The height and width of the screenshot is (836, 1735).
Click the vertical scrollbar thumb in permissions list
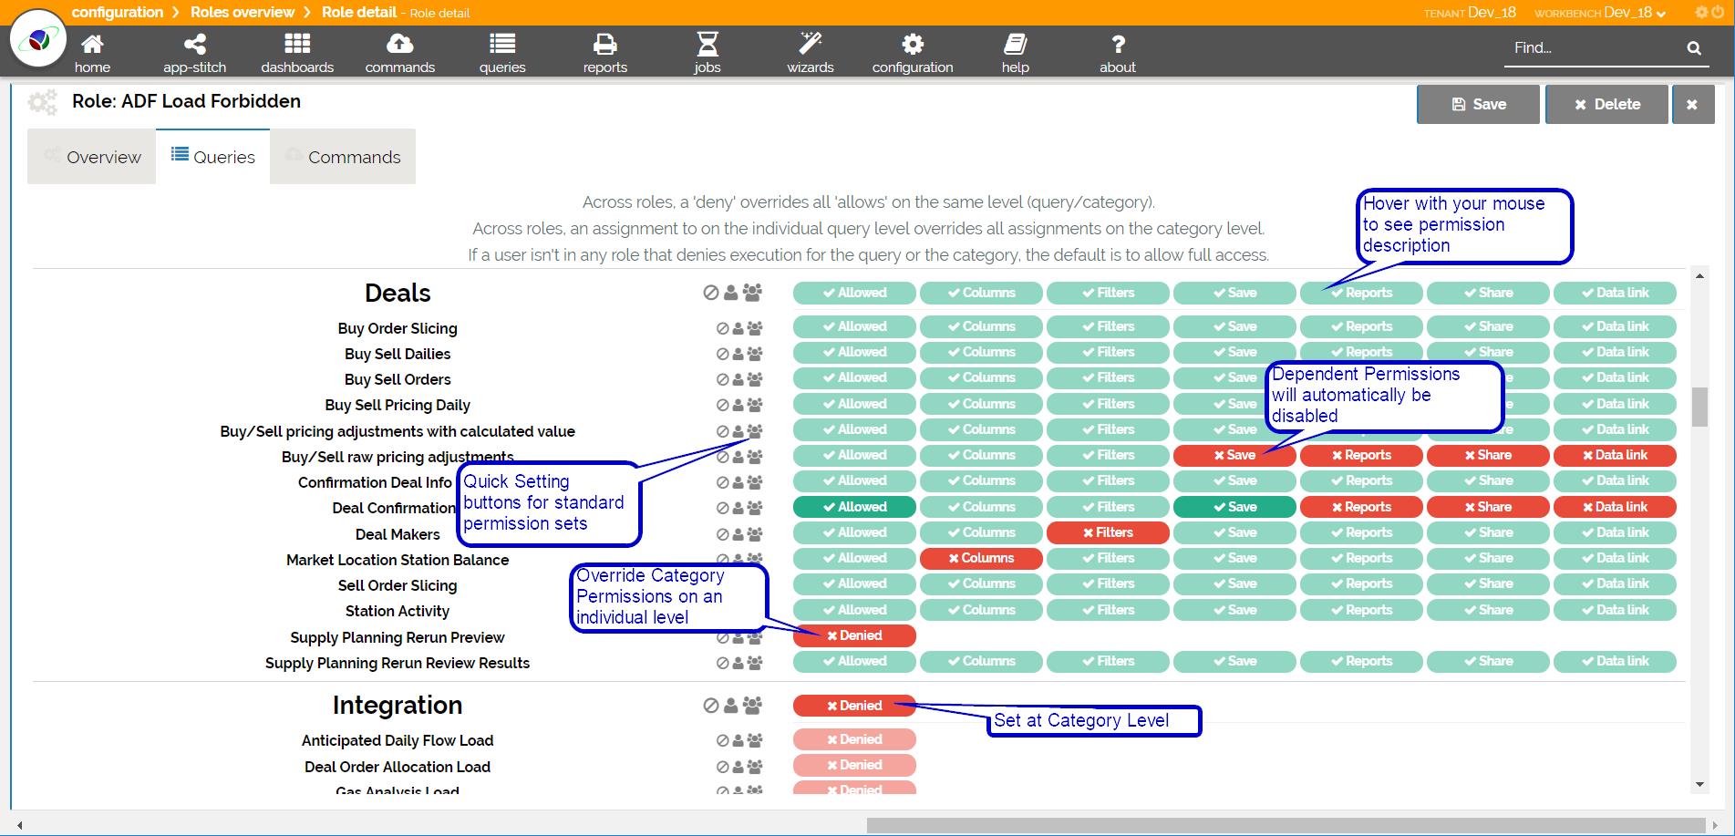click(1699, 407)
